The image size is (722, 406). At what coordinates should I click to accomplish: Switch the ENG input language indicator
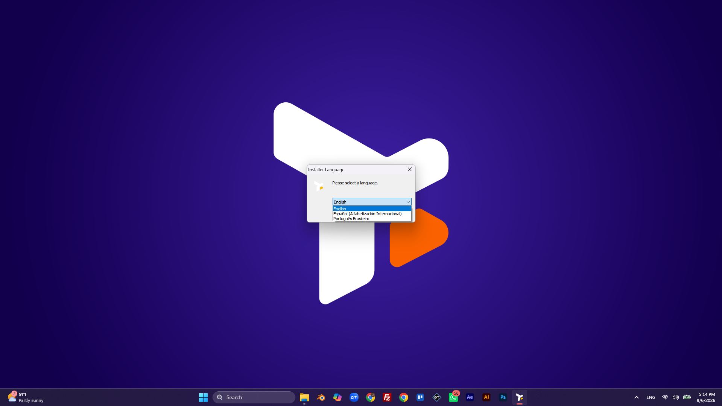[651, 397]
